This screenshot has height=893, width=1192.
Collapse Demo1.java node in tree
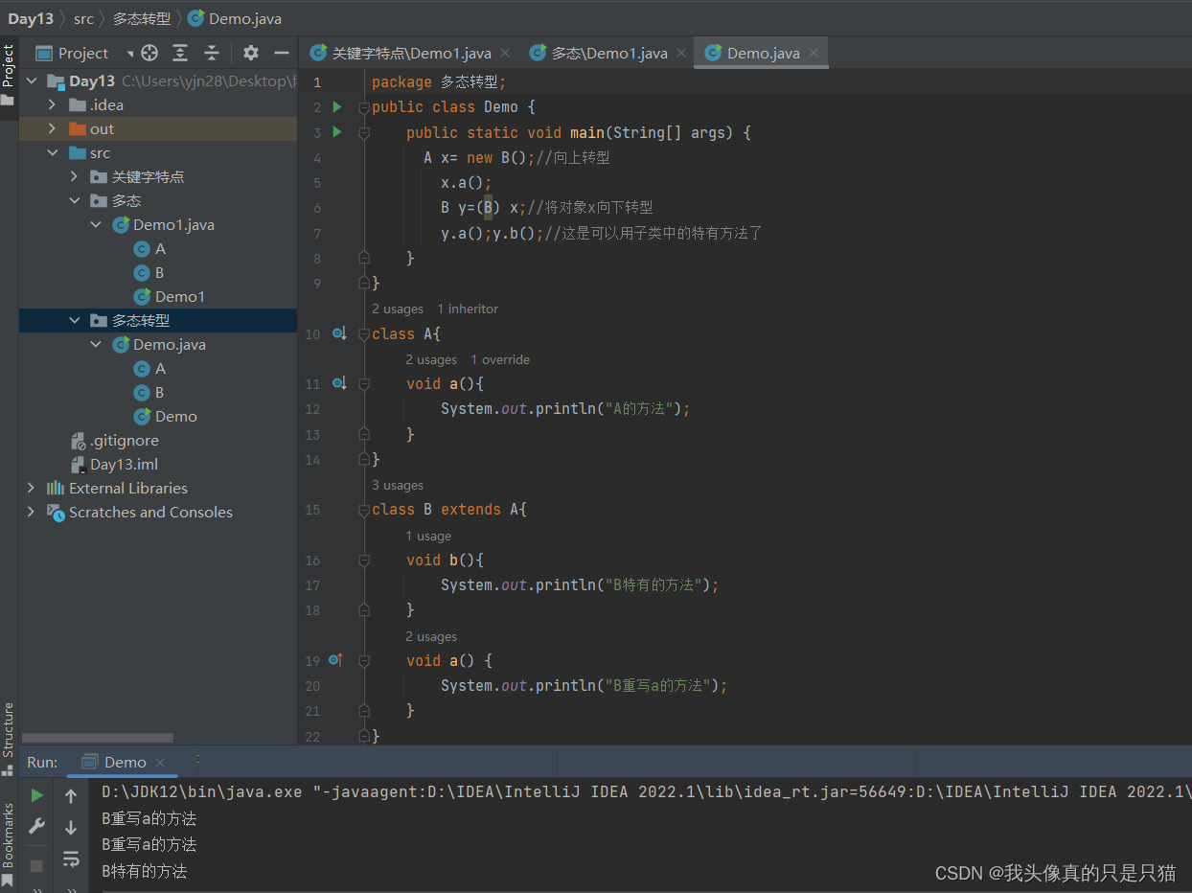pos(96,224)
